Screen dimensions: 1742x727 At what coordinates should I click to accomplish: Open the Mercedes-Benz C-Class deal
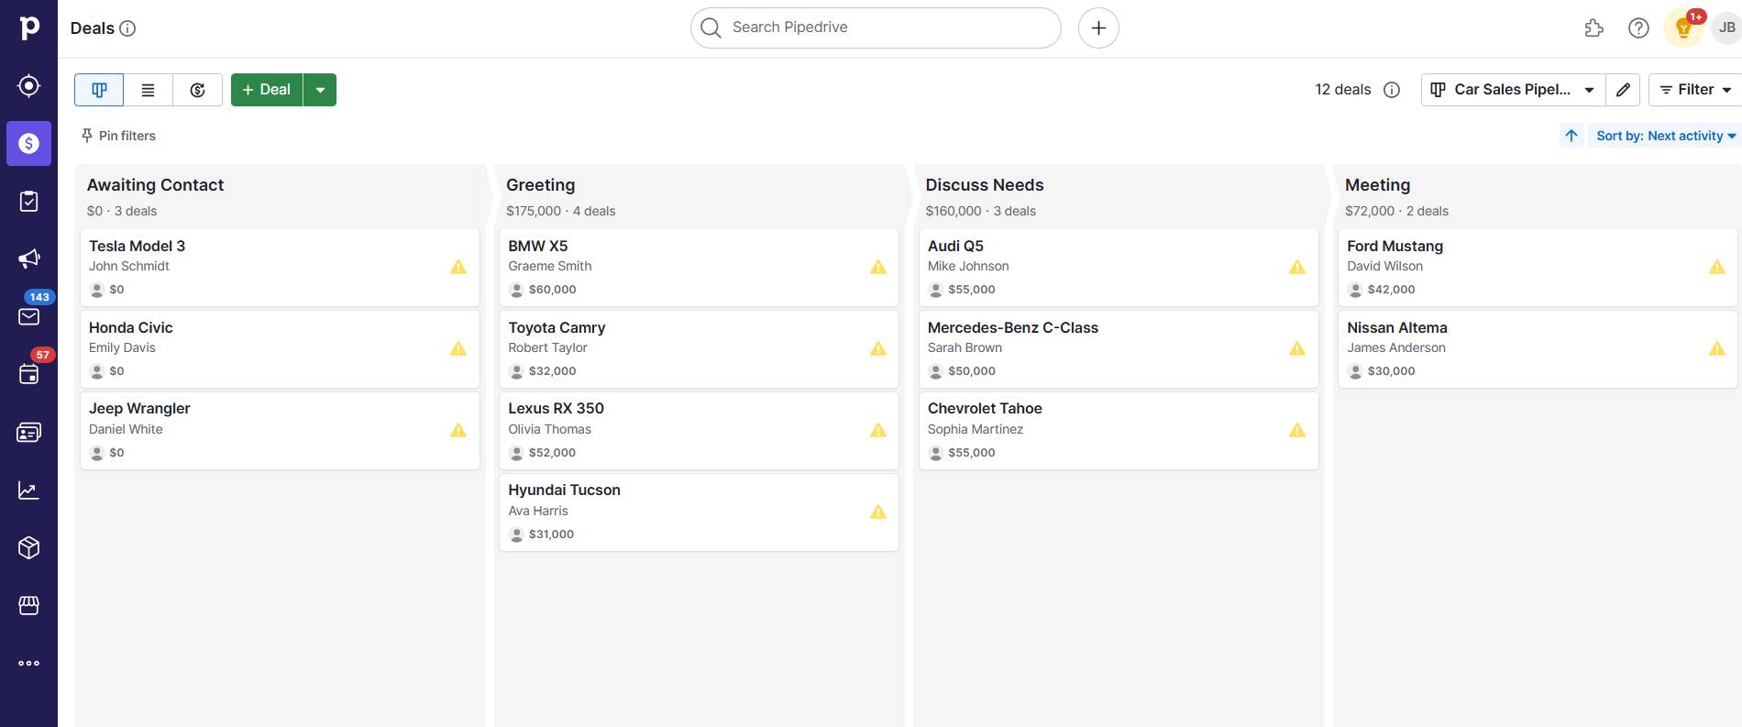click(x=1119, y=348)
